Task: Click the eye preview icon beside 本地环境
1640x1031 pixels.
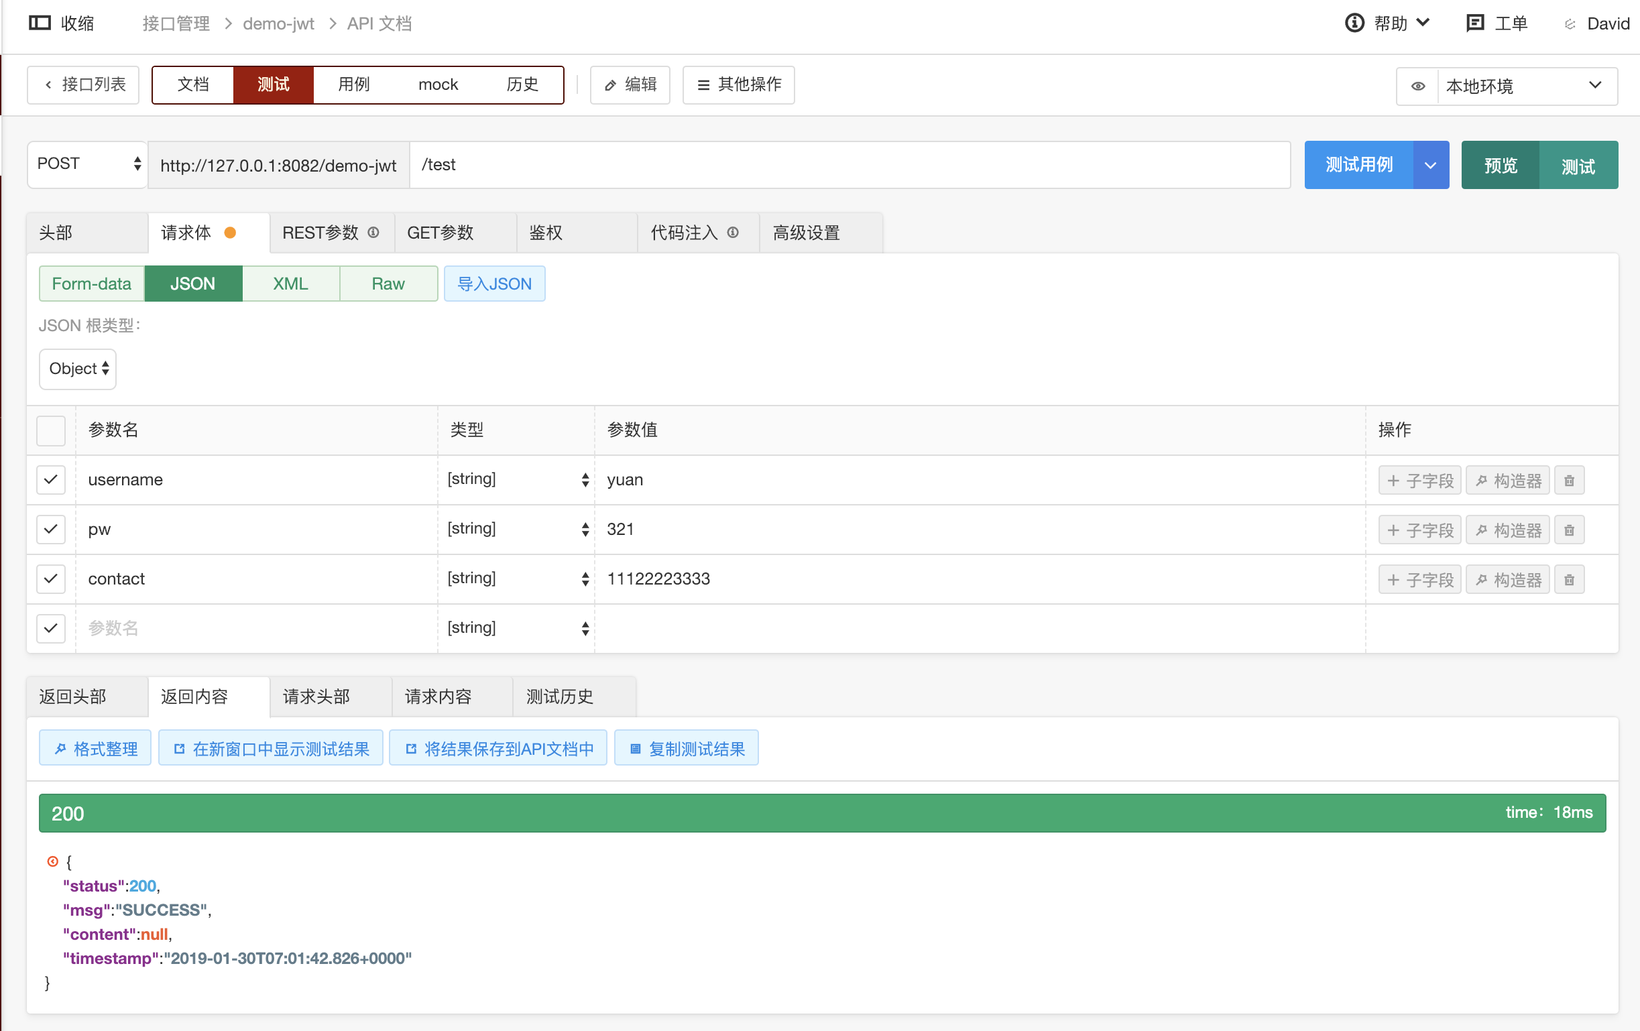Action: point(1418,86)
